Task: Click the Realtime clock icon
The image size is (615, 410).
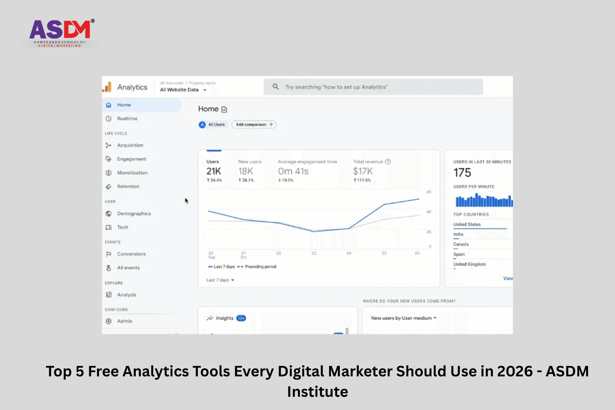Action: (x=109, y=119)
